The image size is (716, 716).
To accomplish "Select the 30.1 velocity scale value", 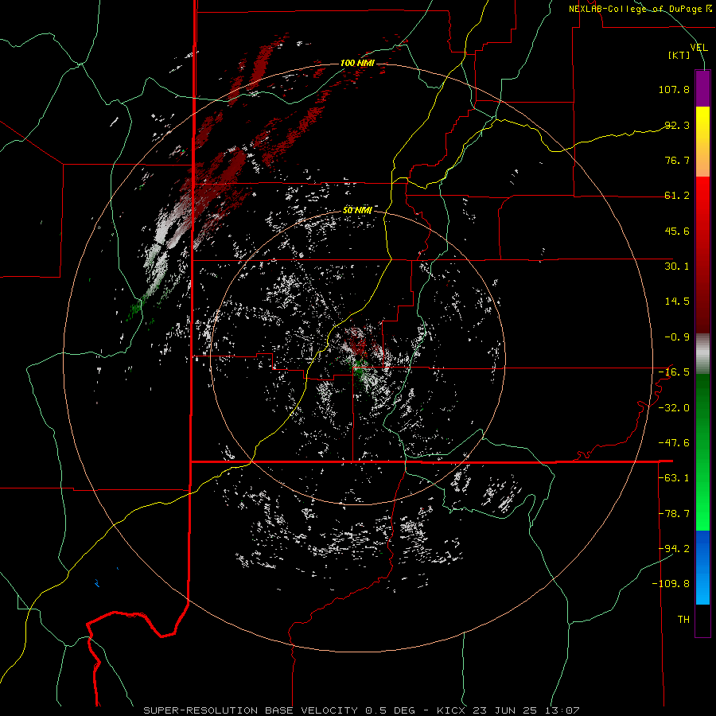I will [677, 267].
